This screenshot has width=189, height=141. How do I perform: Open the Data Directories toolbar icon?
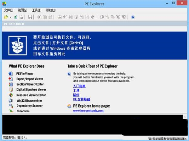(x=45, y=17)
